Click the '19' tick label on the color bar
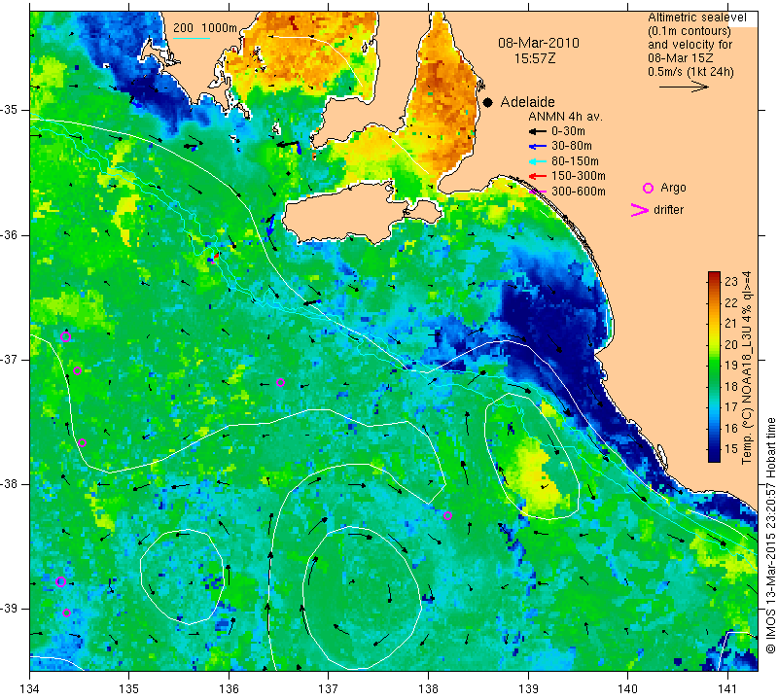This screenshot has height=700, width=778. point(731,366)
